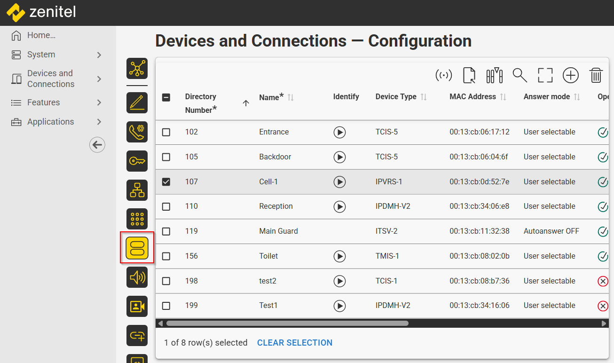Select the keypad grid sidebar icon
Viewport: 614px width, 363px height.
click(x=137, y=219)
